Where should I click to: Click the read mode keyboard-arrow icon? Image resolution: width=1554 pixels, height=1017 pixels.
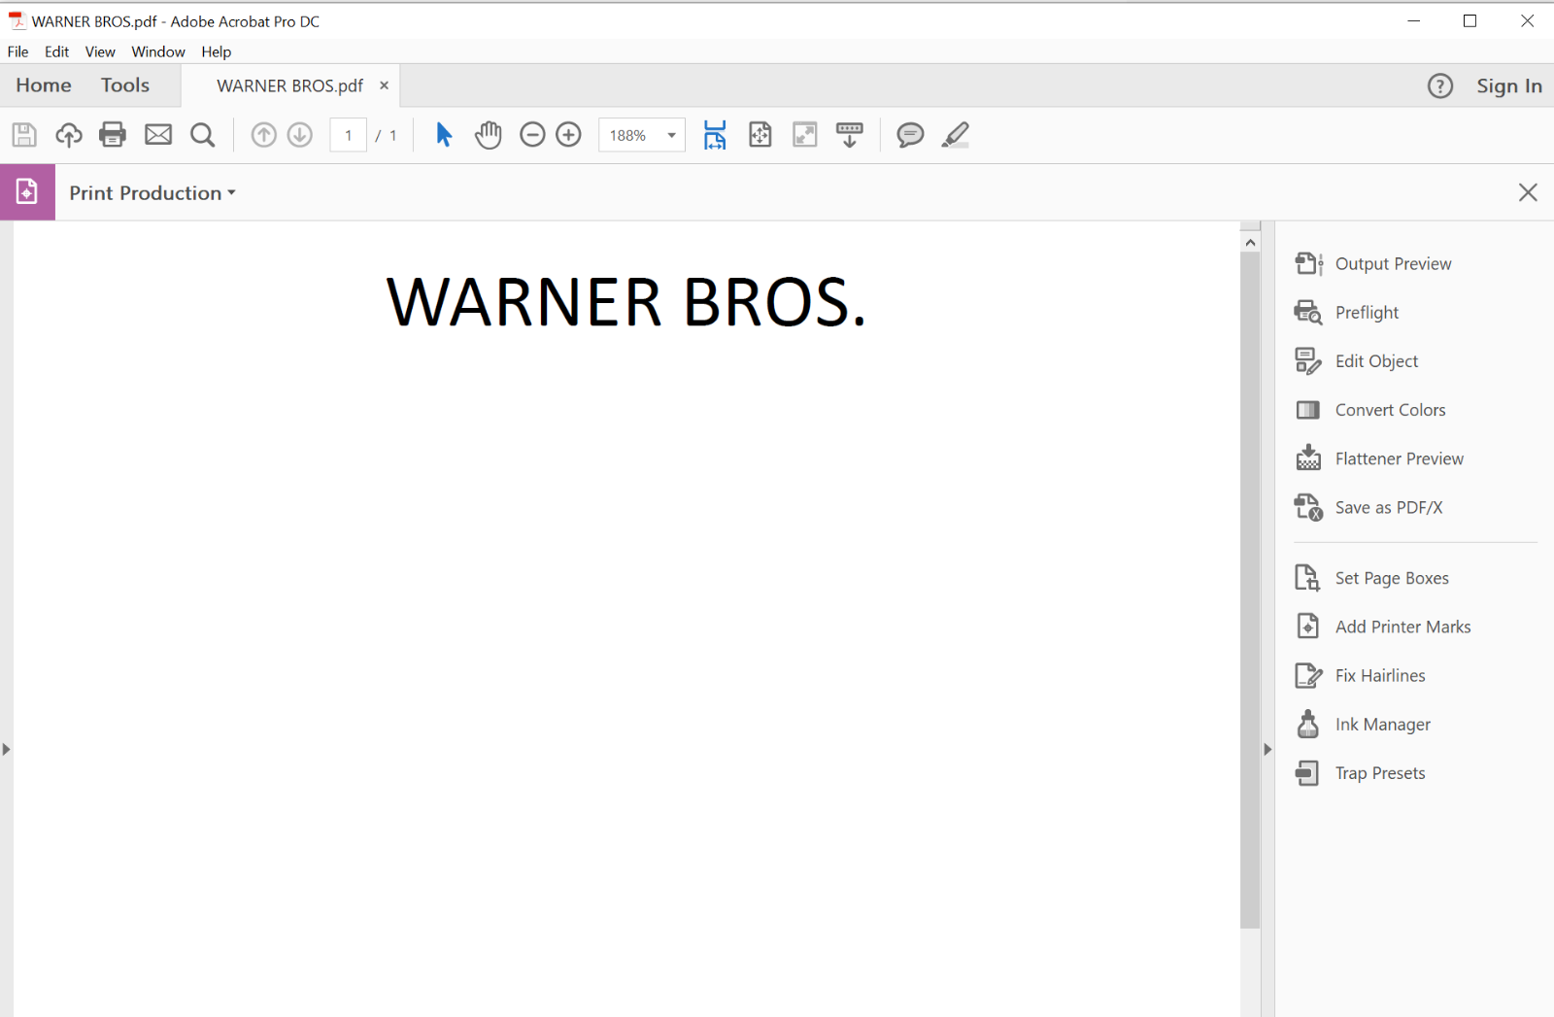(x=850, y=135)
